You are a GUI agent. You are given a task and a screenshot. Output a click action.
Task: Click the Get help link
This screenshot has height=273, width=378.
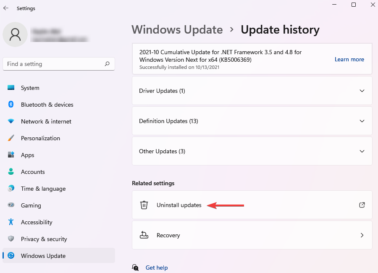[x=157, y=268]
